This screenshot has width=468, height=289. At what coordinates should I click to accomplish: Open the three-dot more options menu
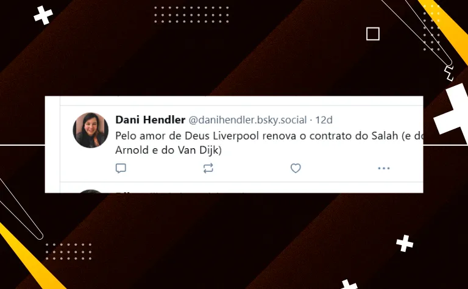383,168
